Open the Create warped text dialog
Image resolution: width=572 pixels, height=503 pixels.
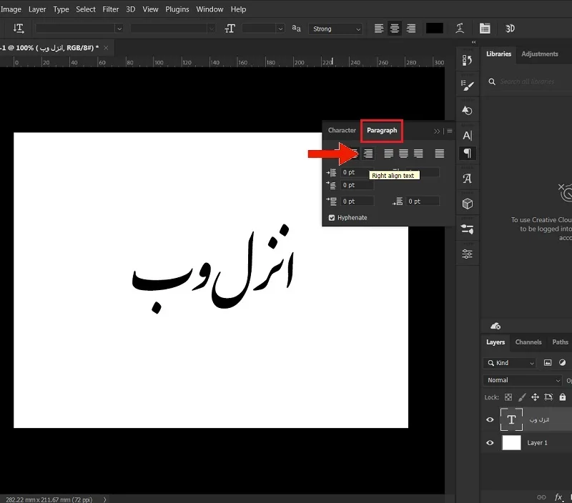click(x=460, y=29)
